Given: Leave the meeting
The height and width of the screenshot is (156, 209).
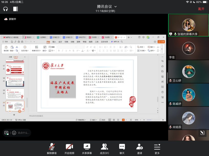Looking at the screenshot, I should pos(201,9).
